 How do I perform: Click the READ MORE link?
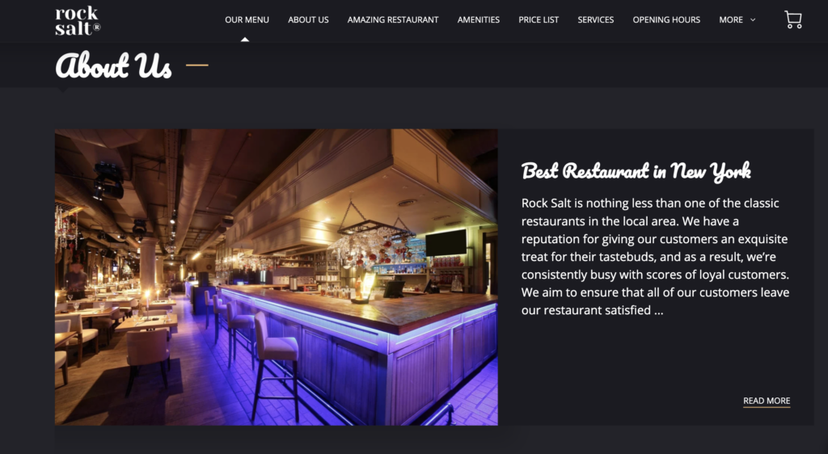tap(767, 401)
